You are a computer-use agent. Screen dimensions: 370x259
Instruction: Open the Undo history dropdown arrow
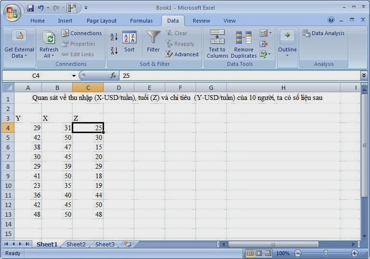[x=48, y=8]
